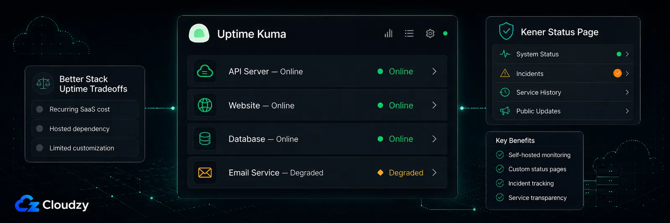Open the Incidents menu item
The height and width of the screenshot is (223, 670).
point(563,73)
